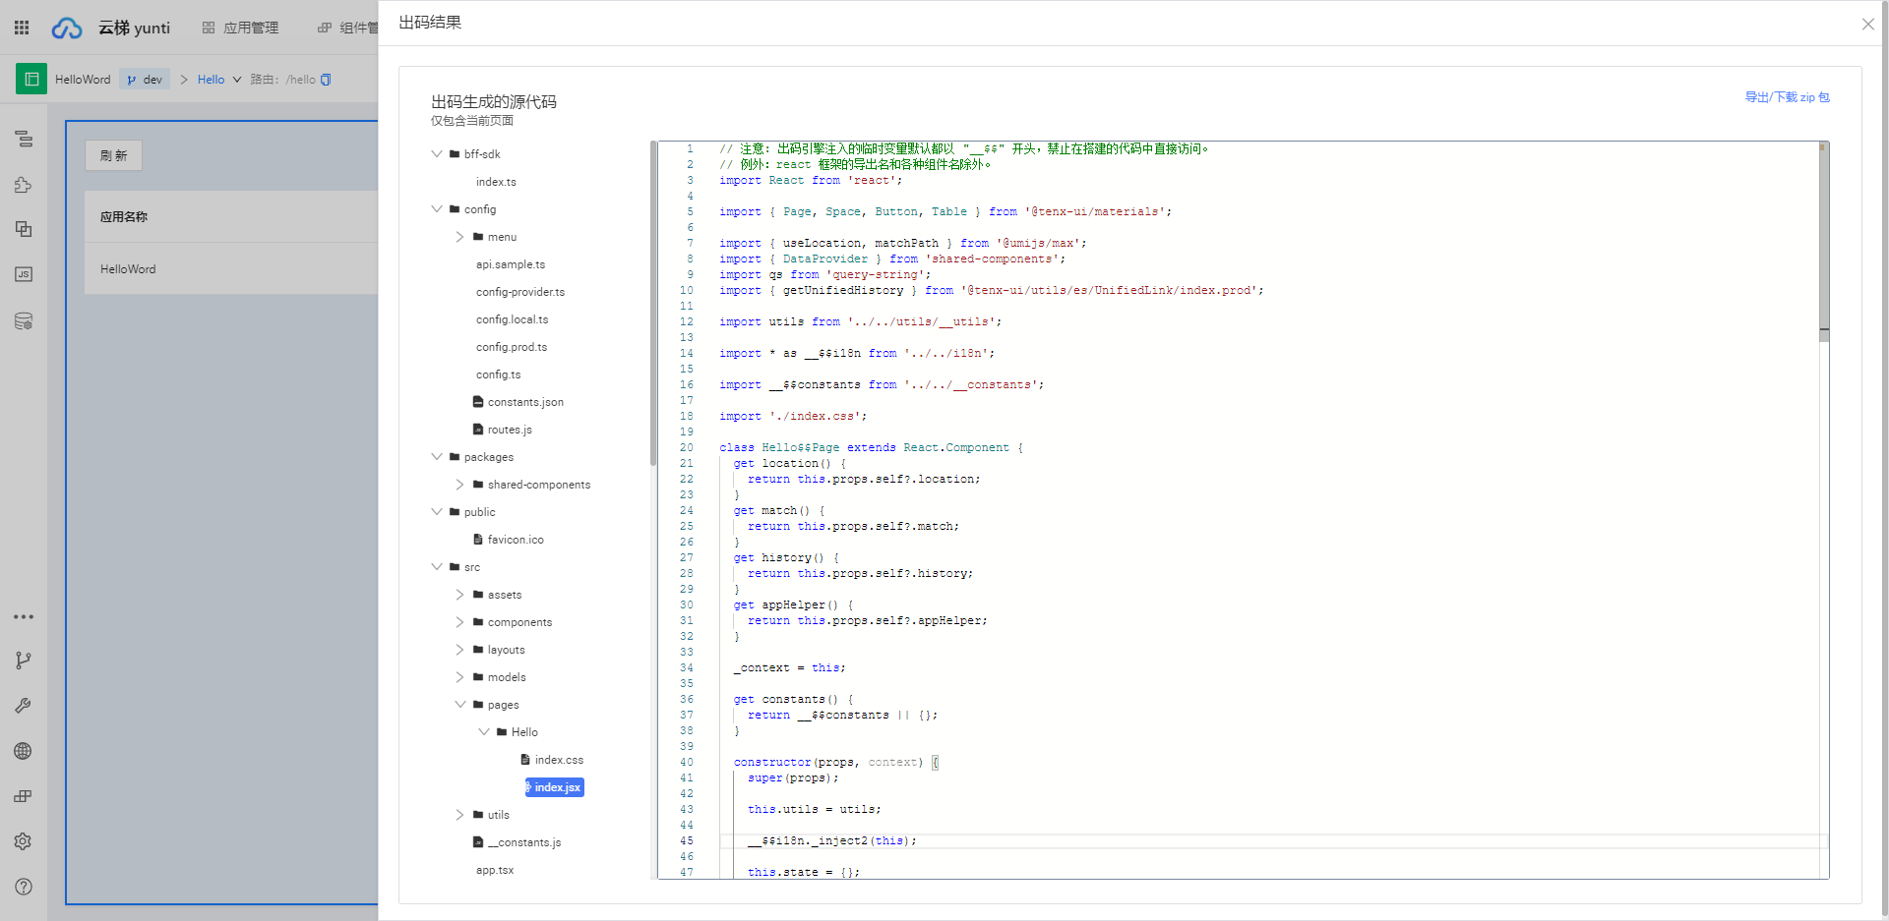Collapse the pages folder
This screenshot has height=921, width=1889.
459,704
